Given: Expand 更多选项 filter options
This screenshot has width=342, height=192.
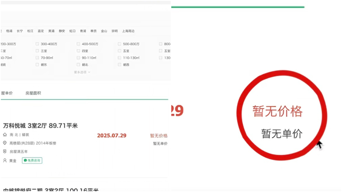Looking at the screenshot, I should point(82,72).
